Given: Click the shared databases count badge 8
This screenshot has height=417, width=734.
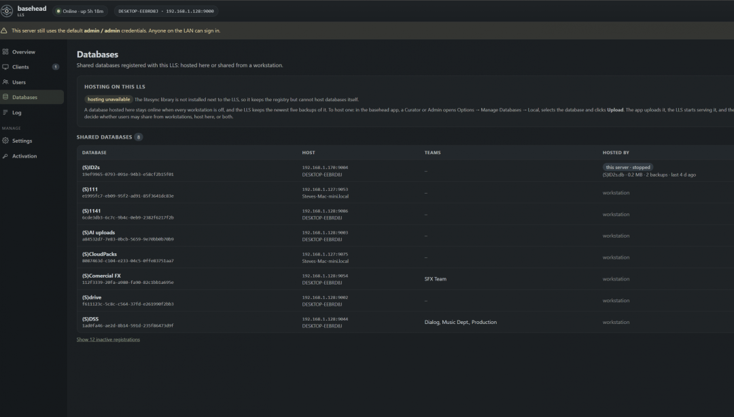Looking at the screenshot, I should (x=138, y=137).
